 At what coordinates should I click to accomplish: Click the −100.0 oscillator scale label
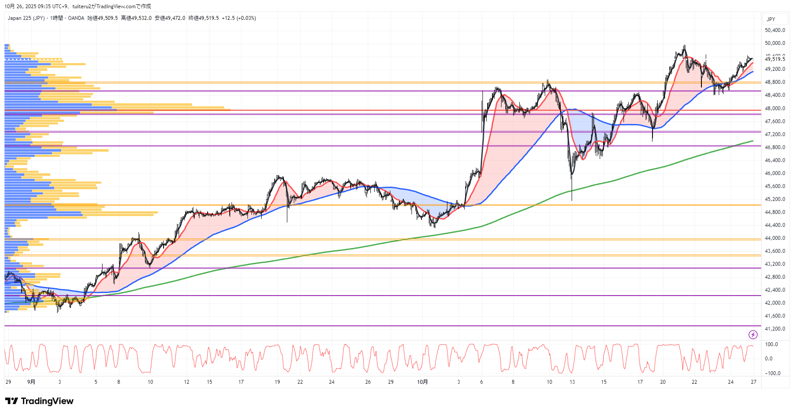(x=772, y=373)
